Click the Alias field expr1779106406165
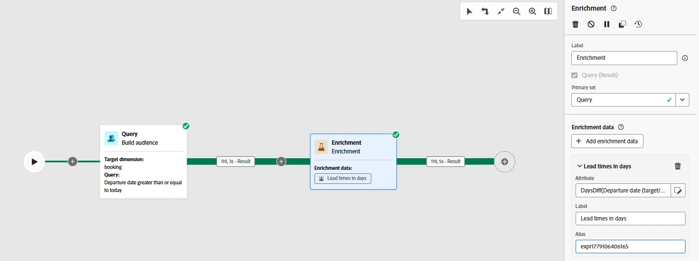 click(630, 247)
